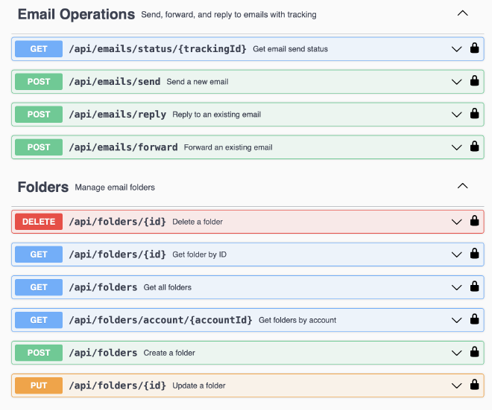
Task: Click lock icon on Send a new email row
Action: 474,81
